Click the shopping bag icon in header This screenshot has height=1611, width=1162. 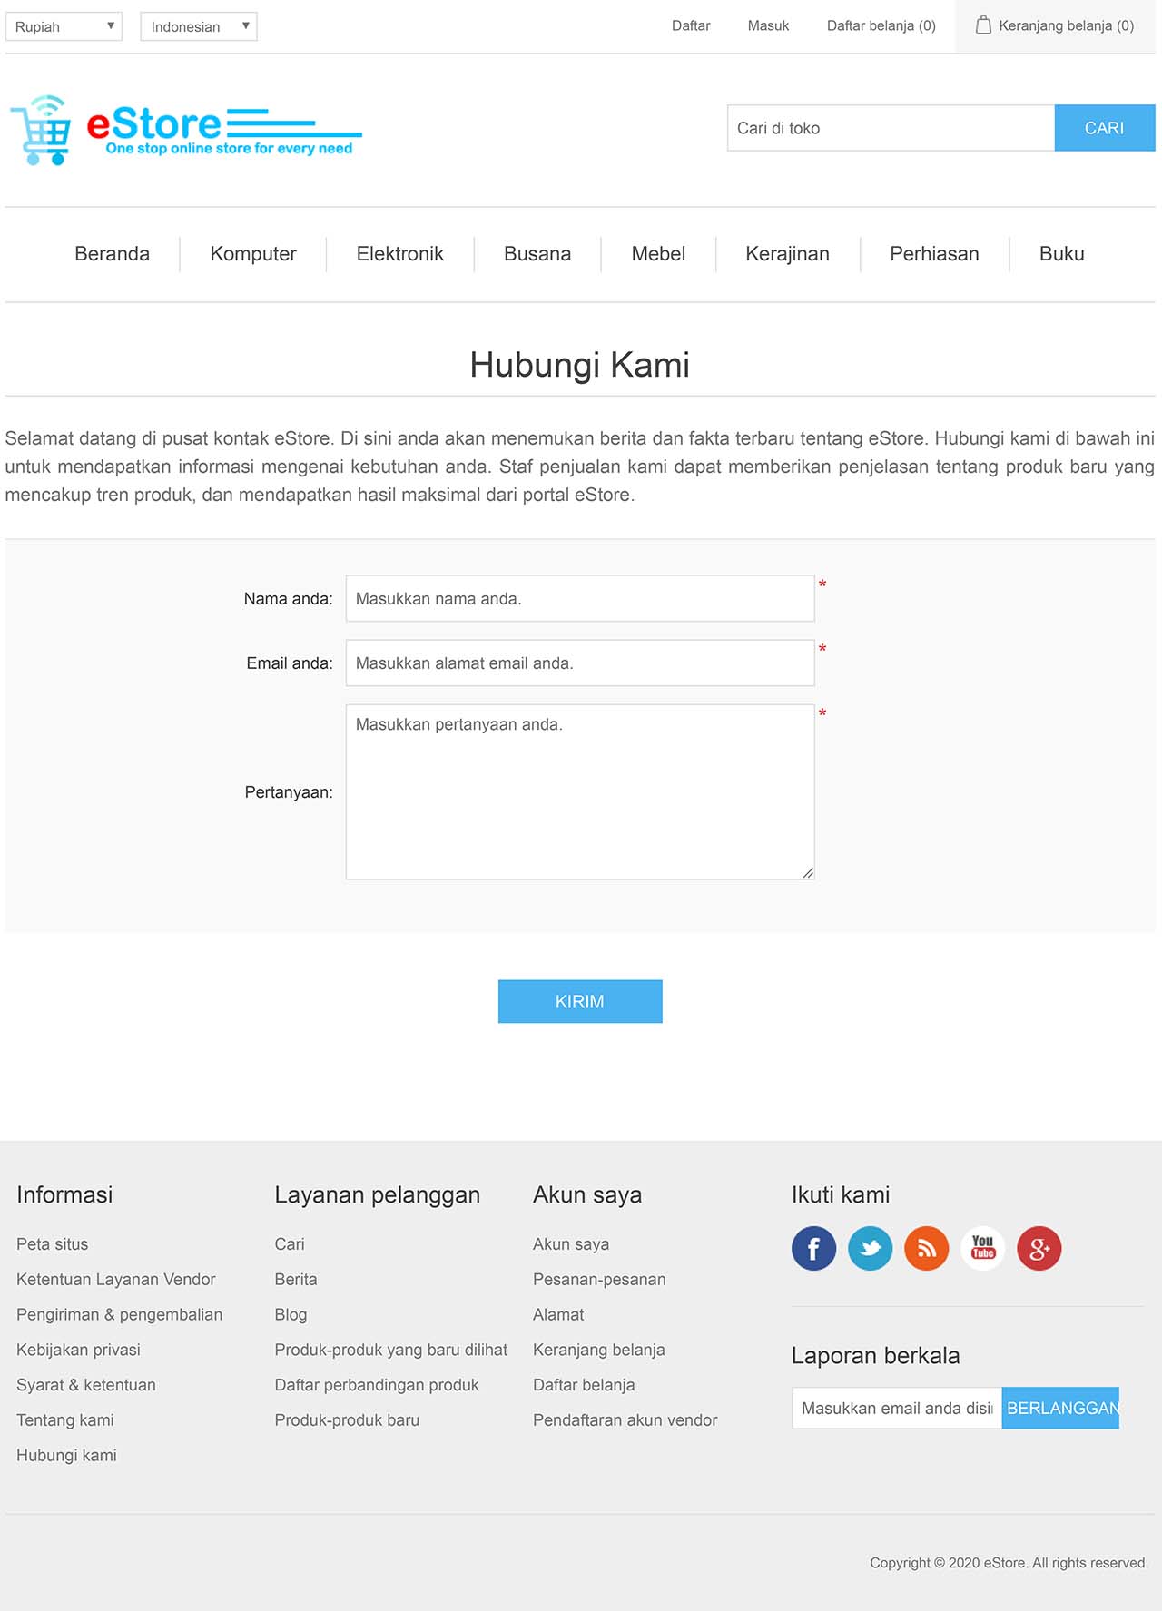[x=982, y=25]
